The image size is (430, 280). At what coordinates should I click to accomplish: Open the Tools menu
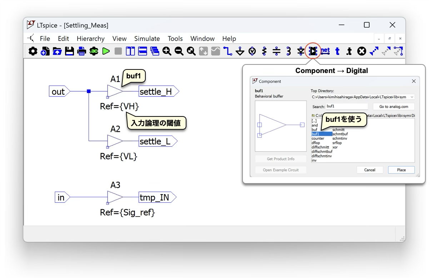click(175, 38)
